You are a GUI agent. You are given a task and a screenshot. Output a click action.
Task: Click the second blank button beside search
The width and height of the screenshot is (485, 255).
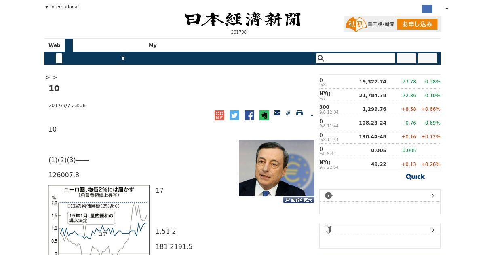pos(428,58)
